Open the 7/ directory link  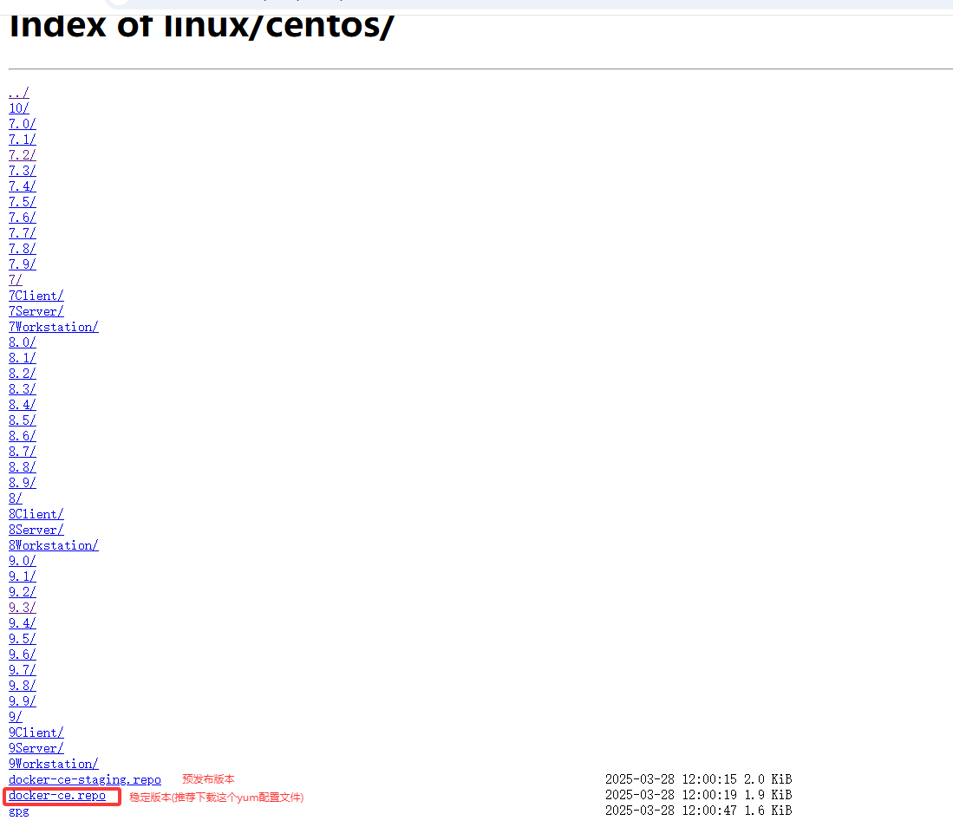pyautogui.click(x=16, y=280)
